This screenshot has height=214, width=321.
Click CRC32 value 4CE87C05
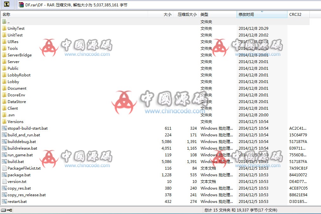[x=299, y=188]
